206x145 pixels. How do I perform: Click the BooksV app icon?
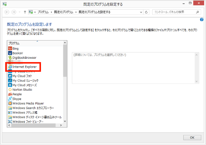coord(10,53)
